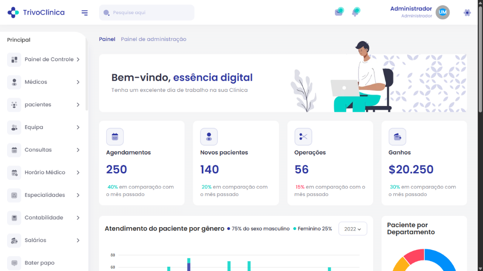483x271 pixels.
Task: Click the Horário Médico sidebar icon
Action: click(14, 172)
